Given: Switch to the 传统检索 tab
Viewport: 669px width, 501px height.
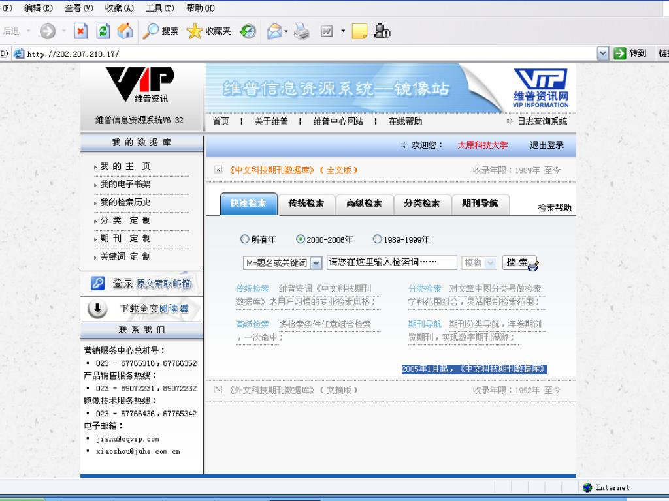Looking at the screenshot, I should point(306,204).
